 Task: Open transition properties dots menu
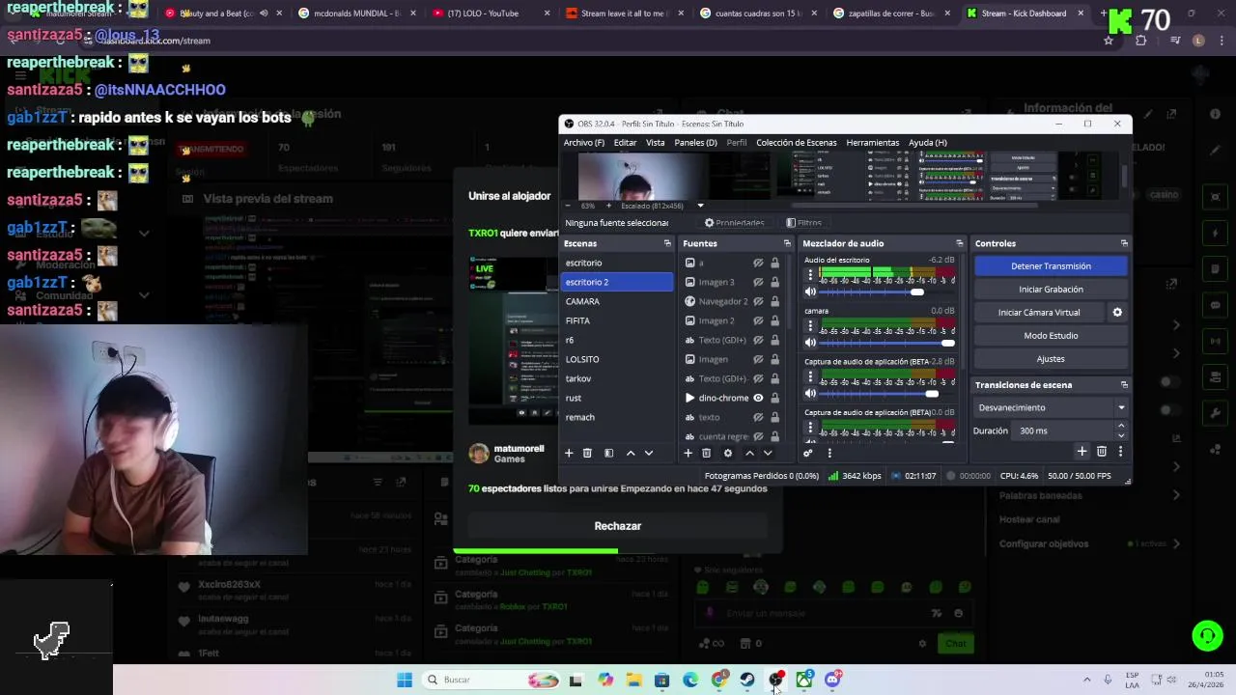[1120, 451]
